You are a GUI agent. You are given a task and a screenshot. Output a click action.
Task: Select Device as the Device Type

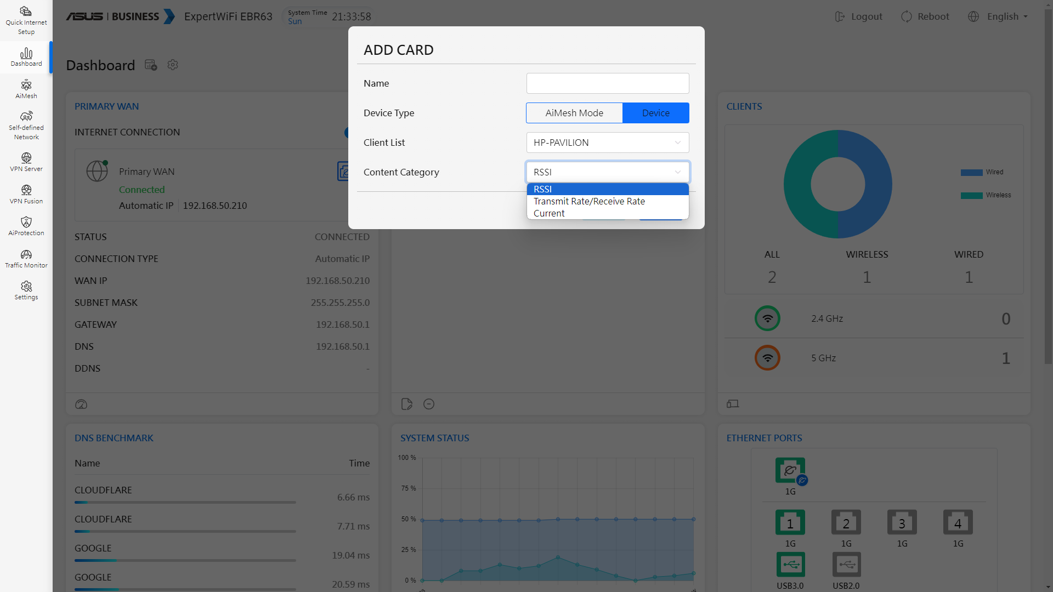point(655,113)
